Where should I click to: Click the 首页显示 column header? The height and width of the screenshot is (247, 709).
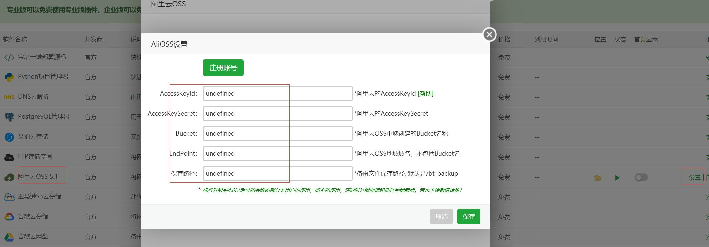click(x=646, y=39)
